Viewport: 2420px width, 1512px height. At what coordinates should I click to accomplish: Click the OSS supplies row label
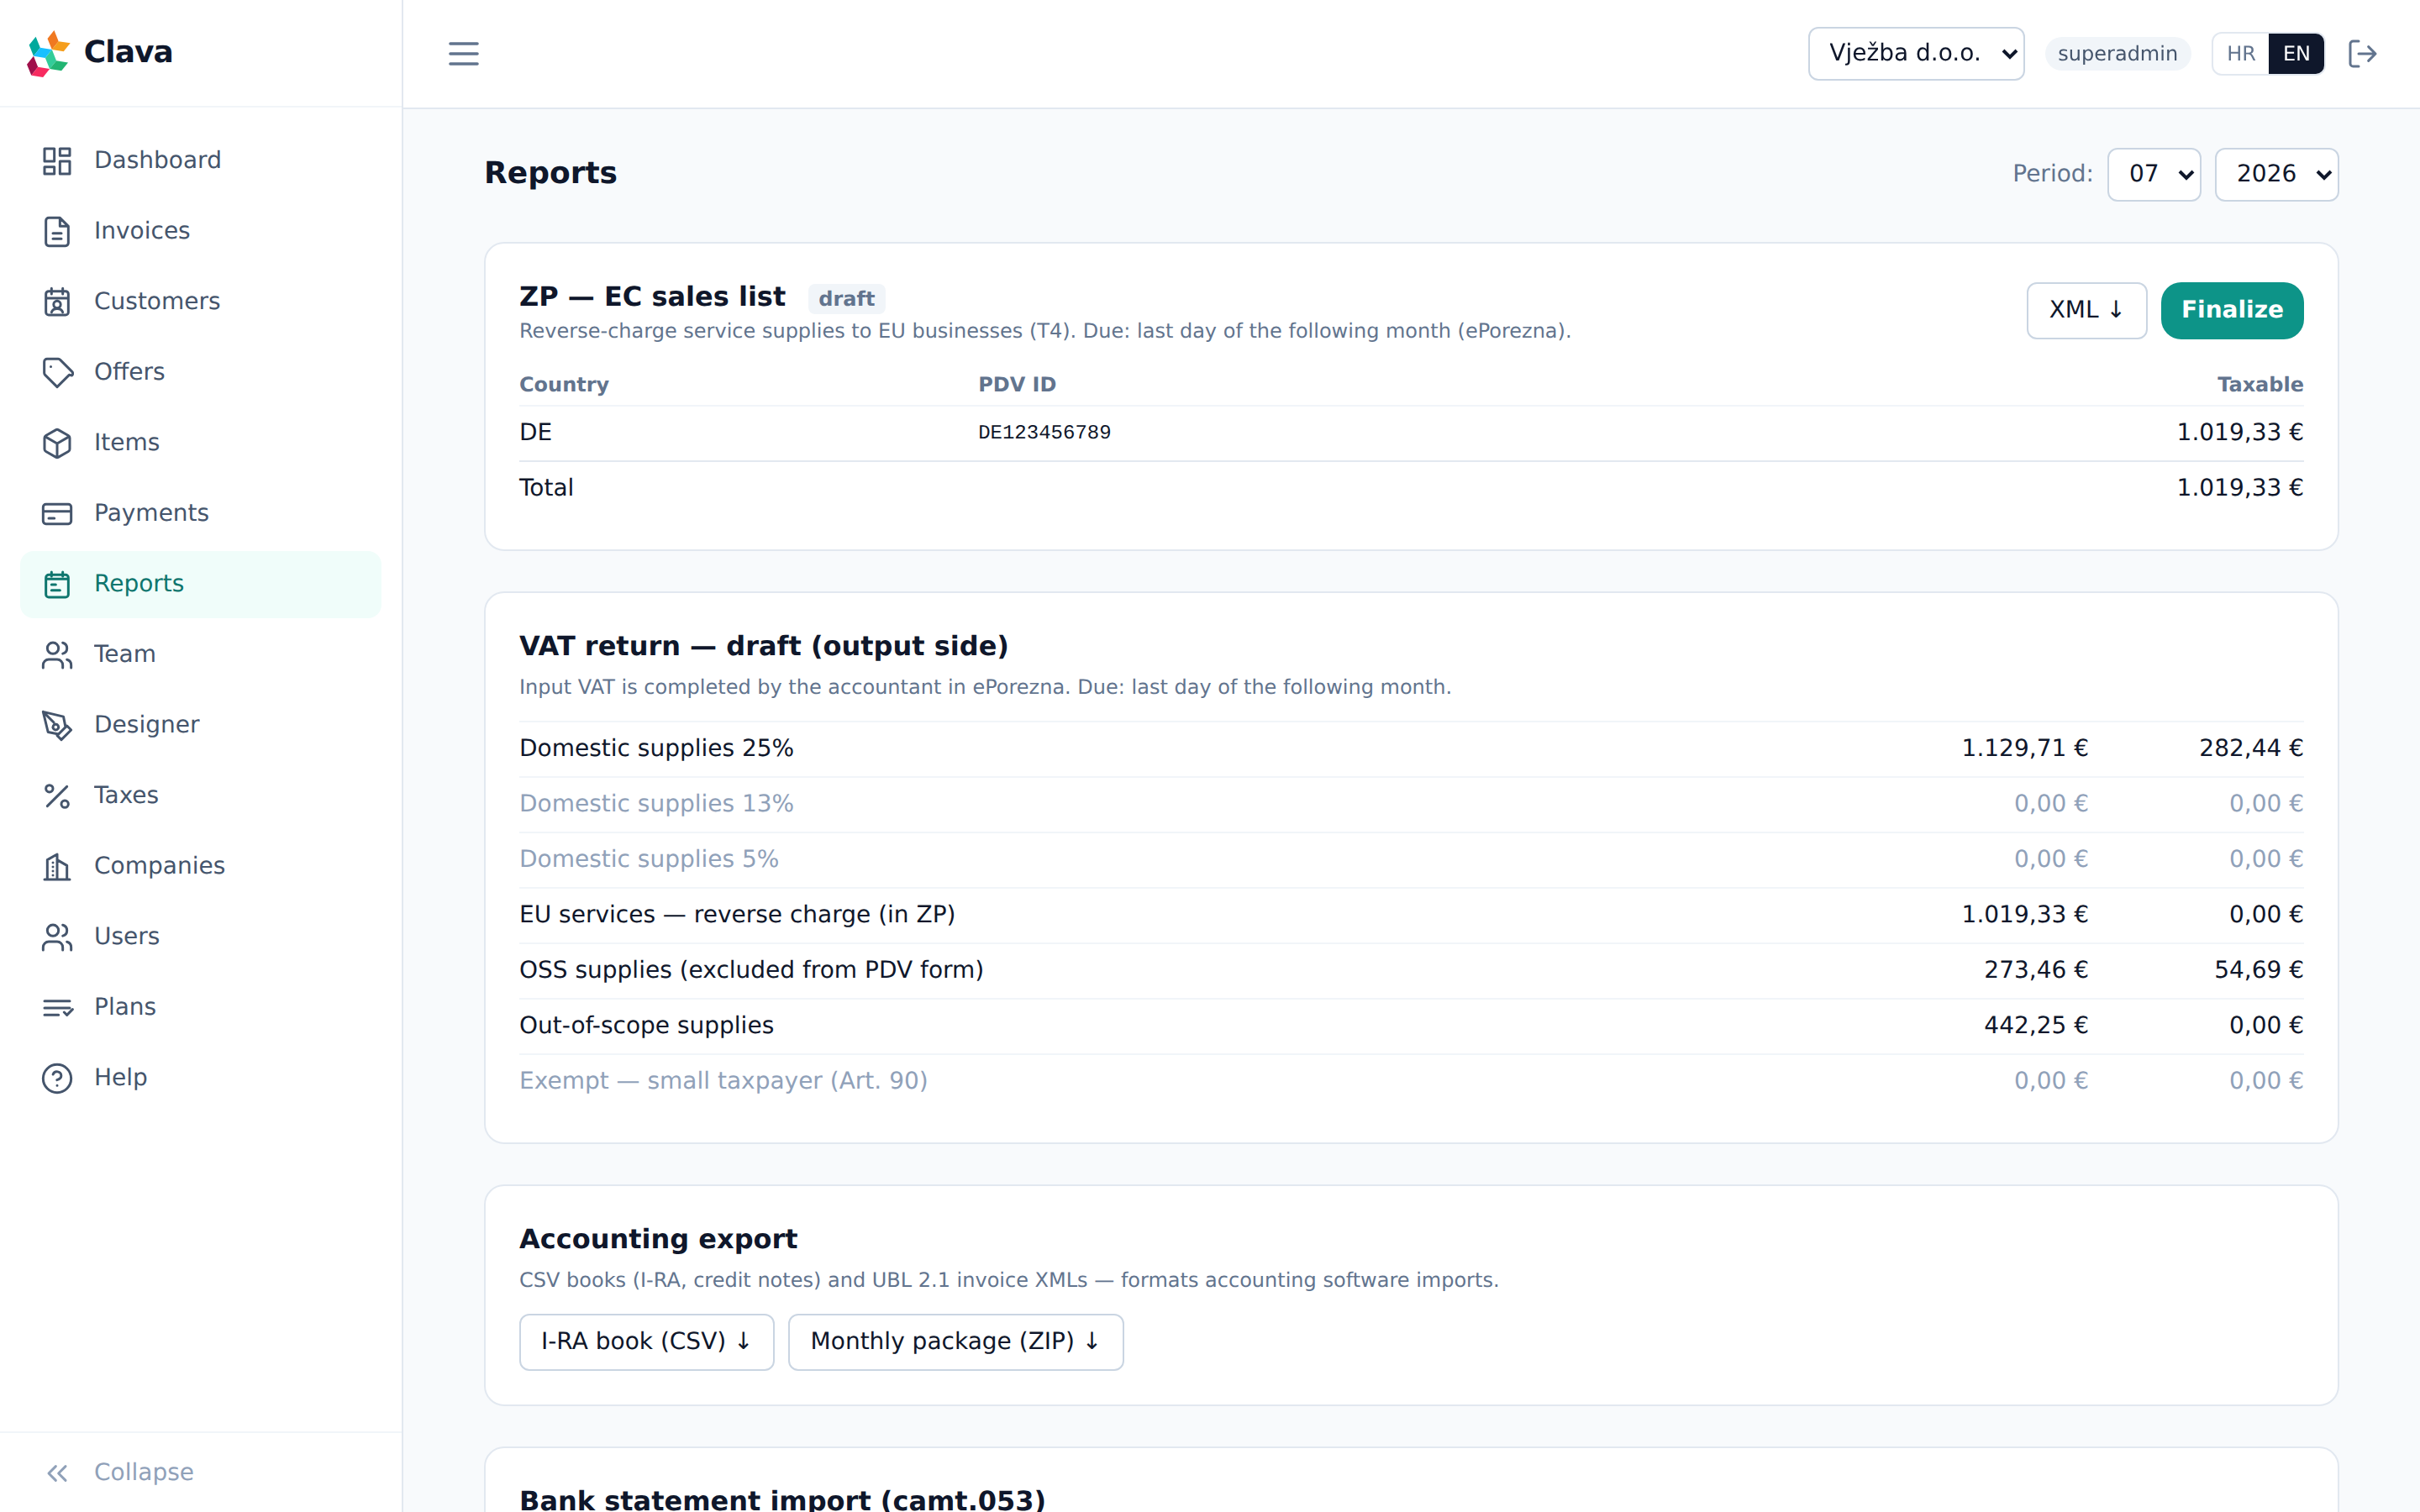tap(751, 971)
